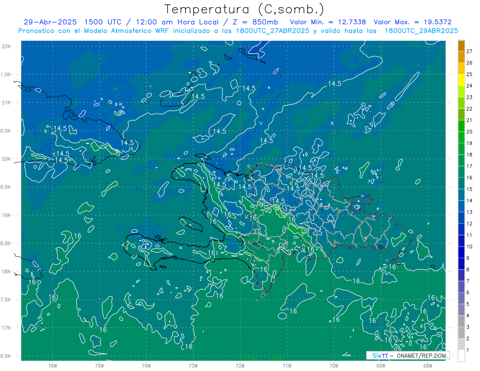The image size is (480, 371).
Task: Click the '75W' longitude axis label
Action: click(x=100, y=366)
